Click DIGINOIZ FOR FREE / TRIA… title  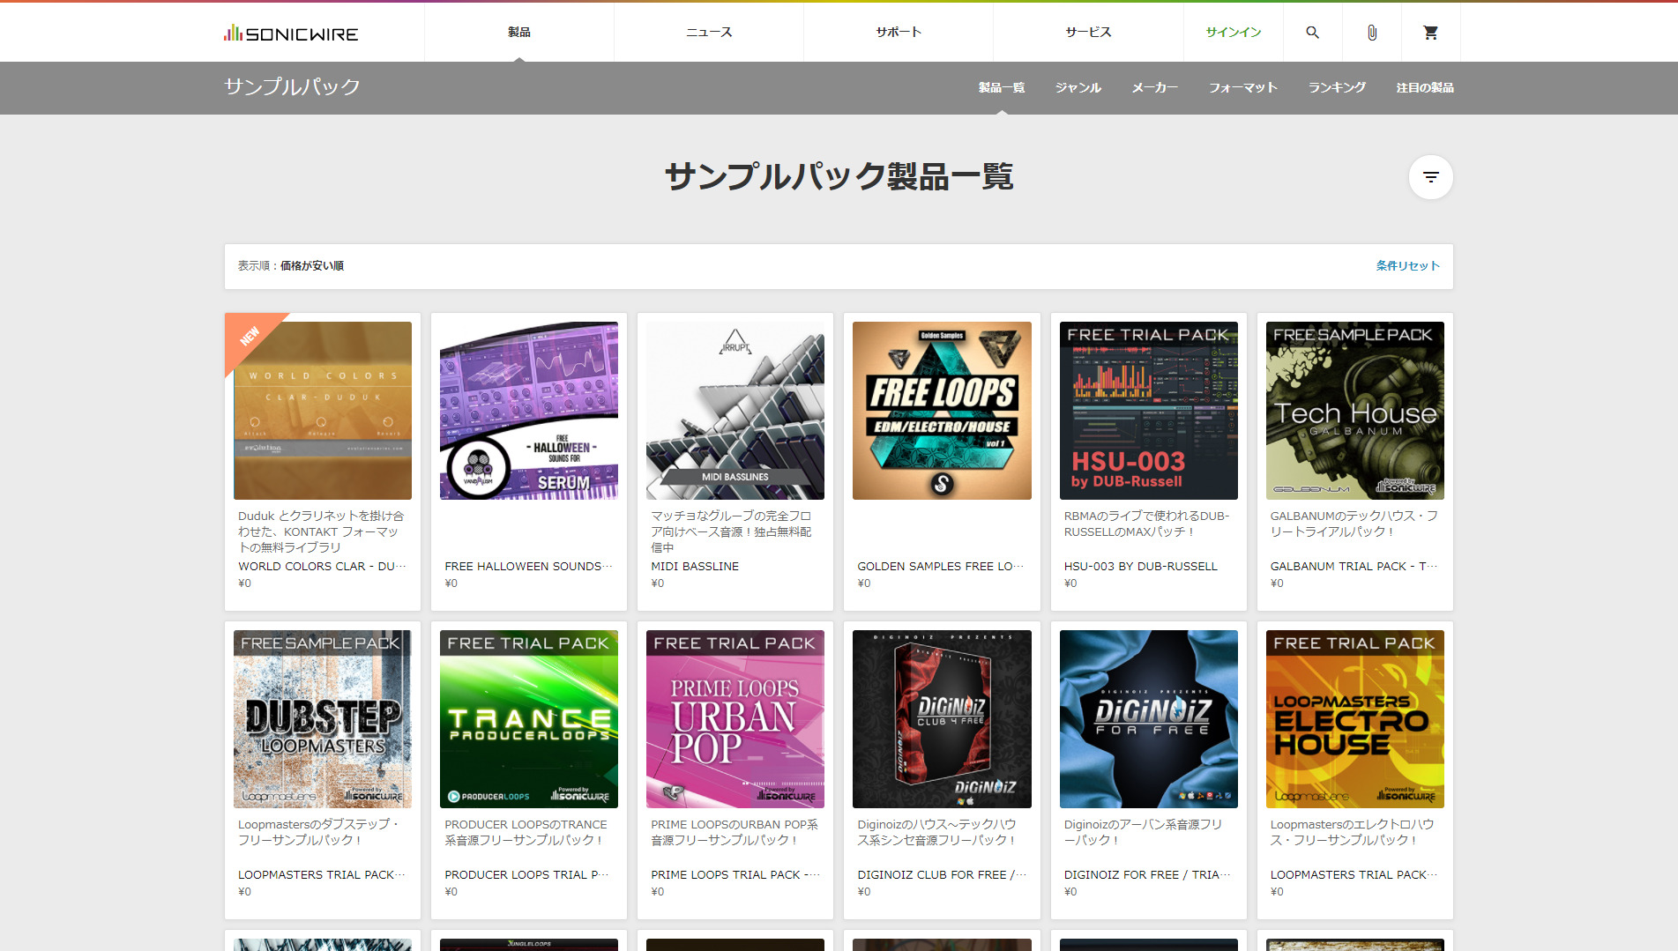[x=1147, y=875]
